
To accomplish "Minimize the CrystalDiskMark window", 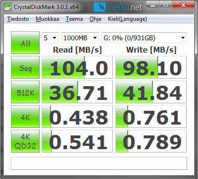I will click(x=153, y=5).
